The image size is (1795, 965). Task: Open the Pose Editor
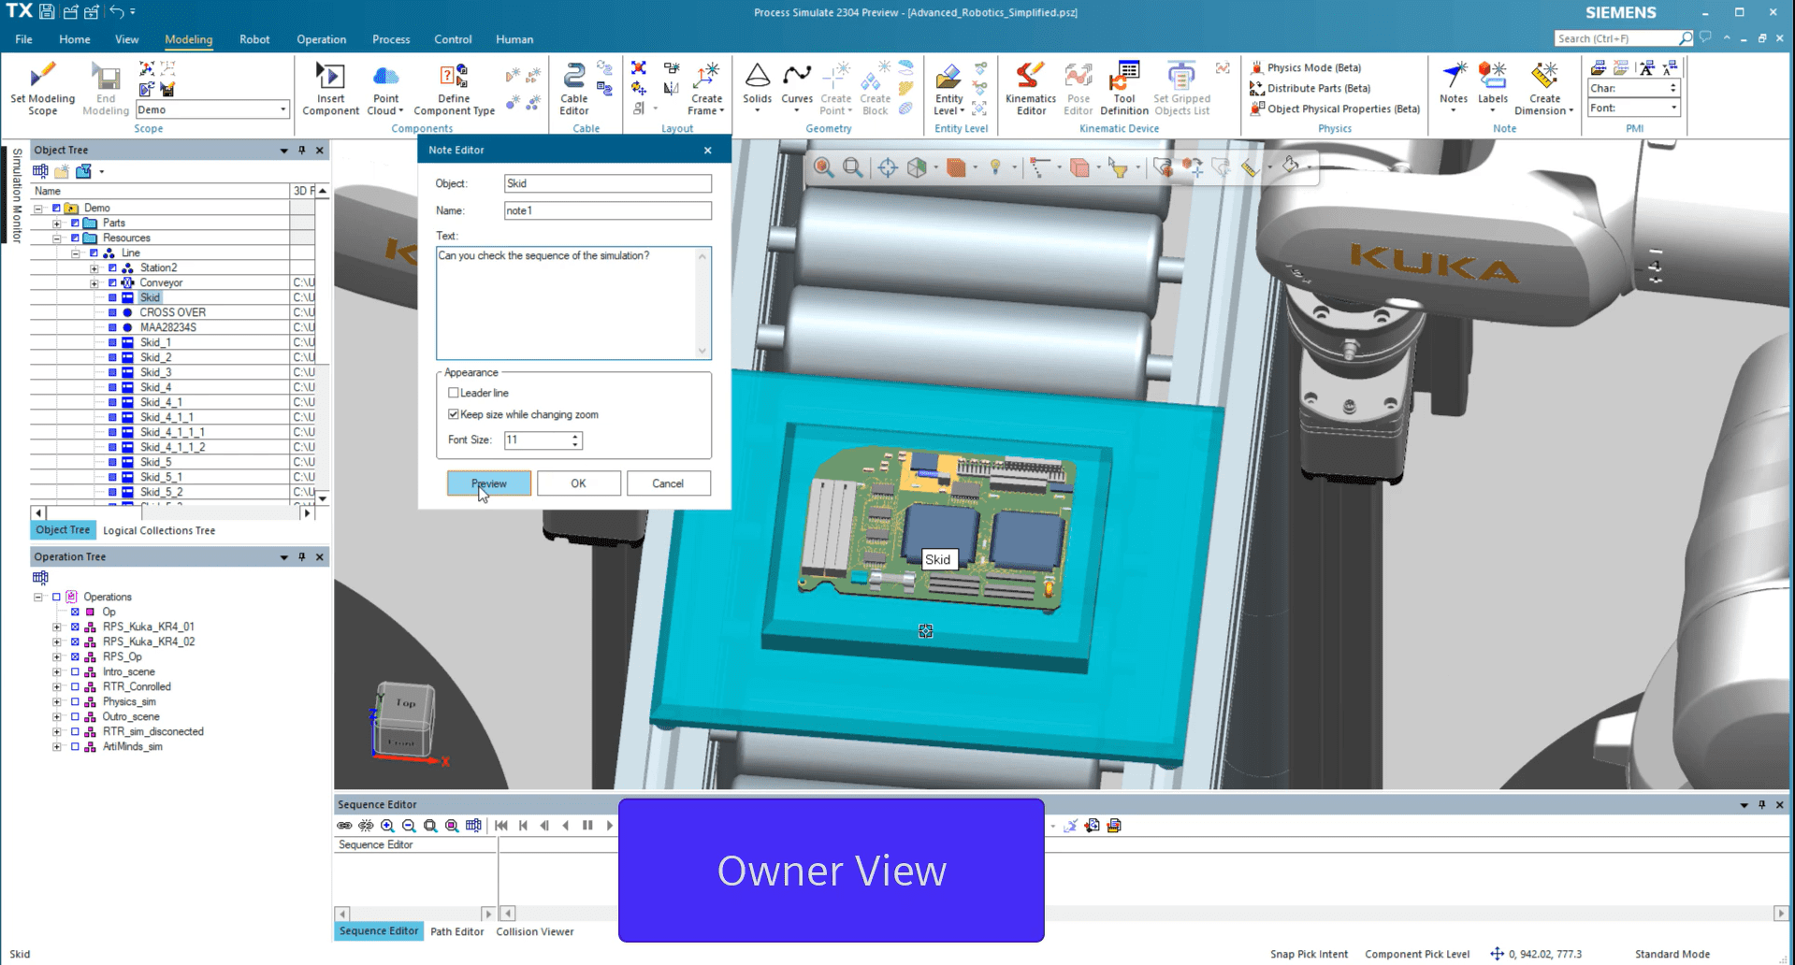coord(1078,88)
